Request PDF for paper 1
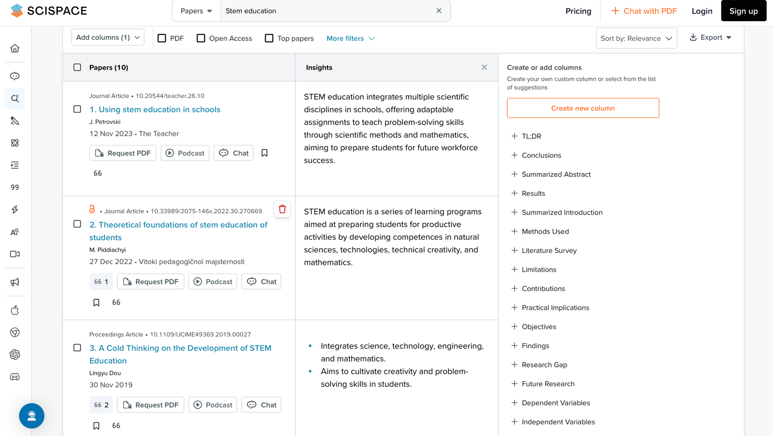 click(x=123, y=153)
